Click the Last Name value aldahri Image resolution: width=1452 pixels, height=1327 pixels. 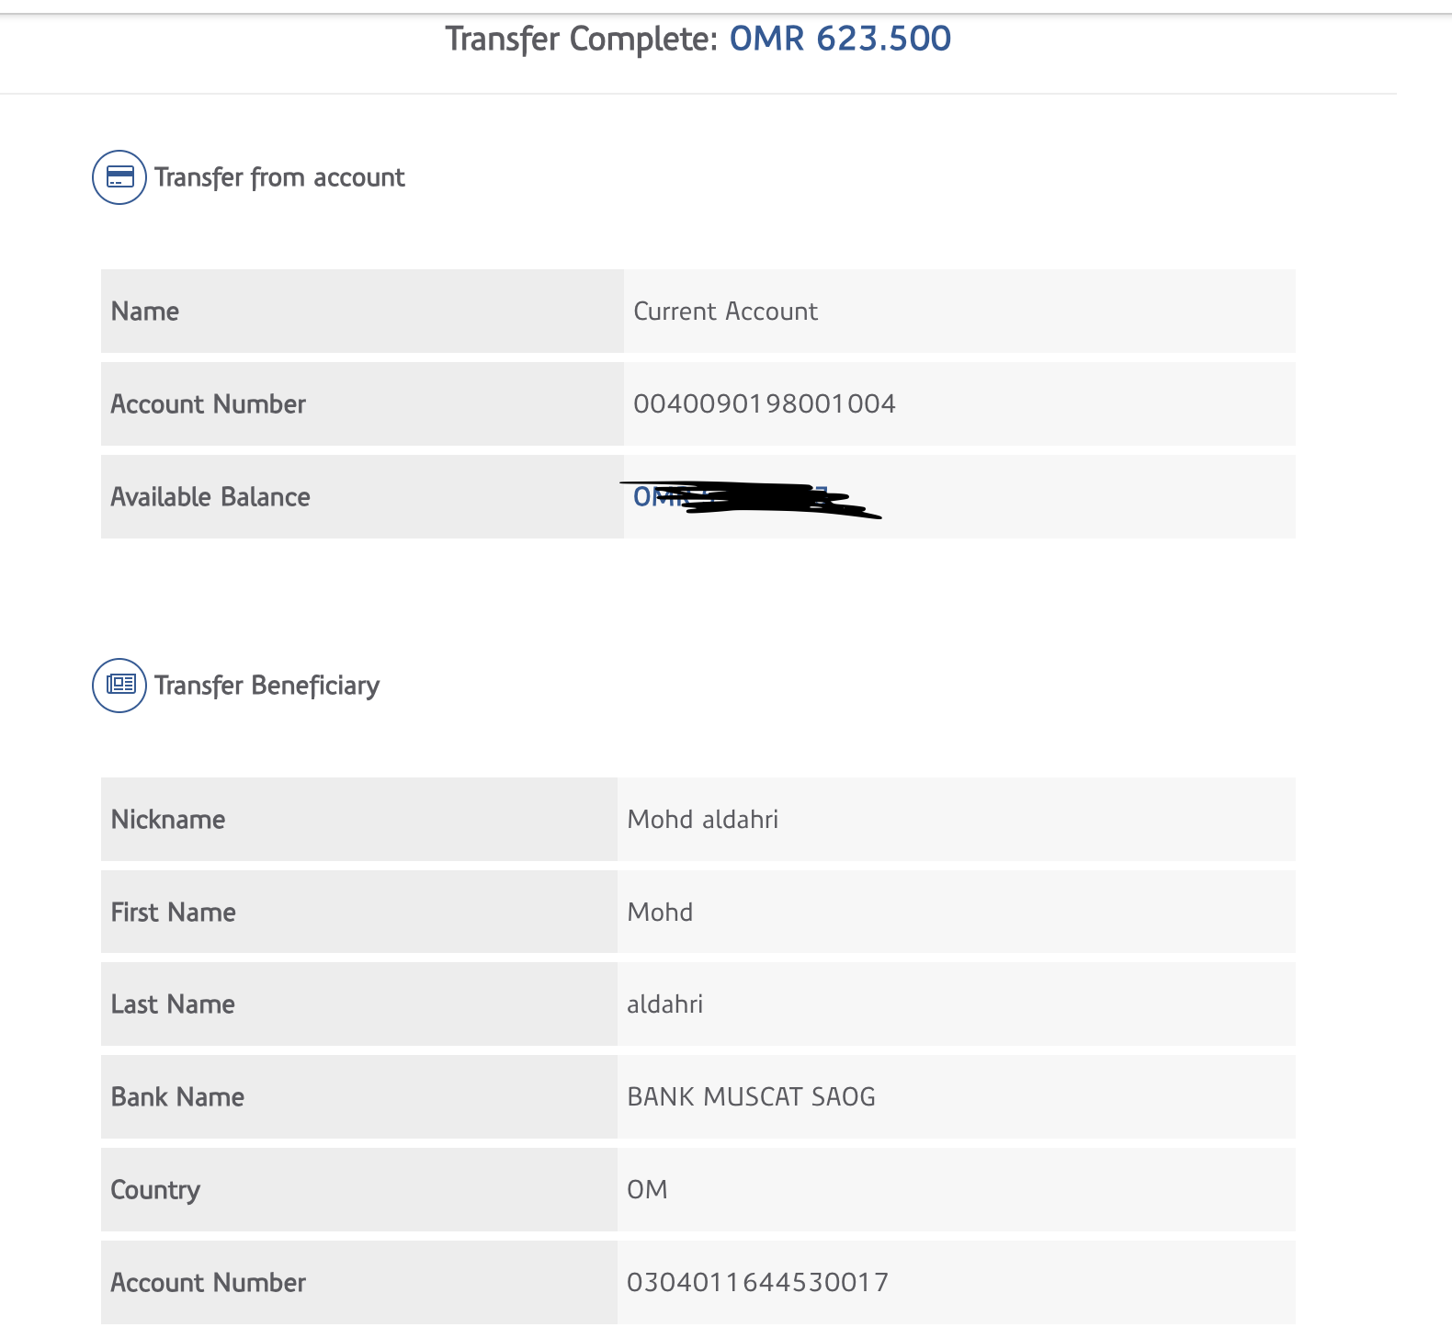(664, 1004)
